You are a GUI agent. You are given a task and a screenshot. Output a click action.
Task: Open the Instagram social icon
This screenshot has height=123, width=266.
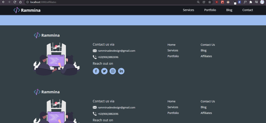pos(113,71)
